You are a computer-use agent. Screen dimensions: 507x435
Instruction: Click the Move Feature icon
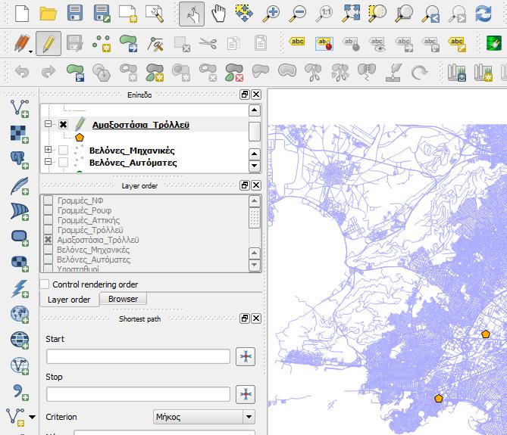click(x=128, y=43)
